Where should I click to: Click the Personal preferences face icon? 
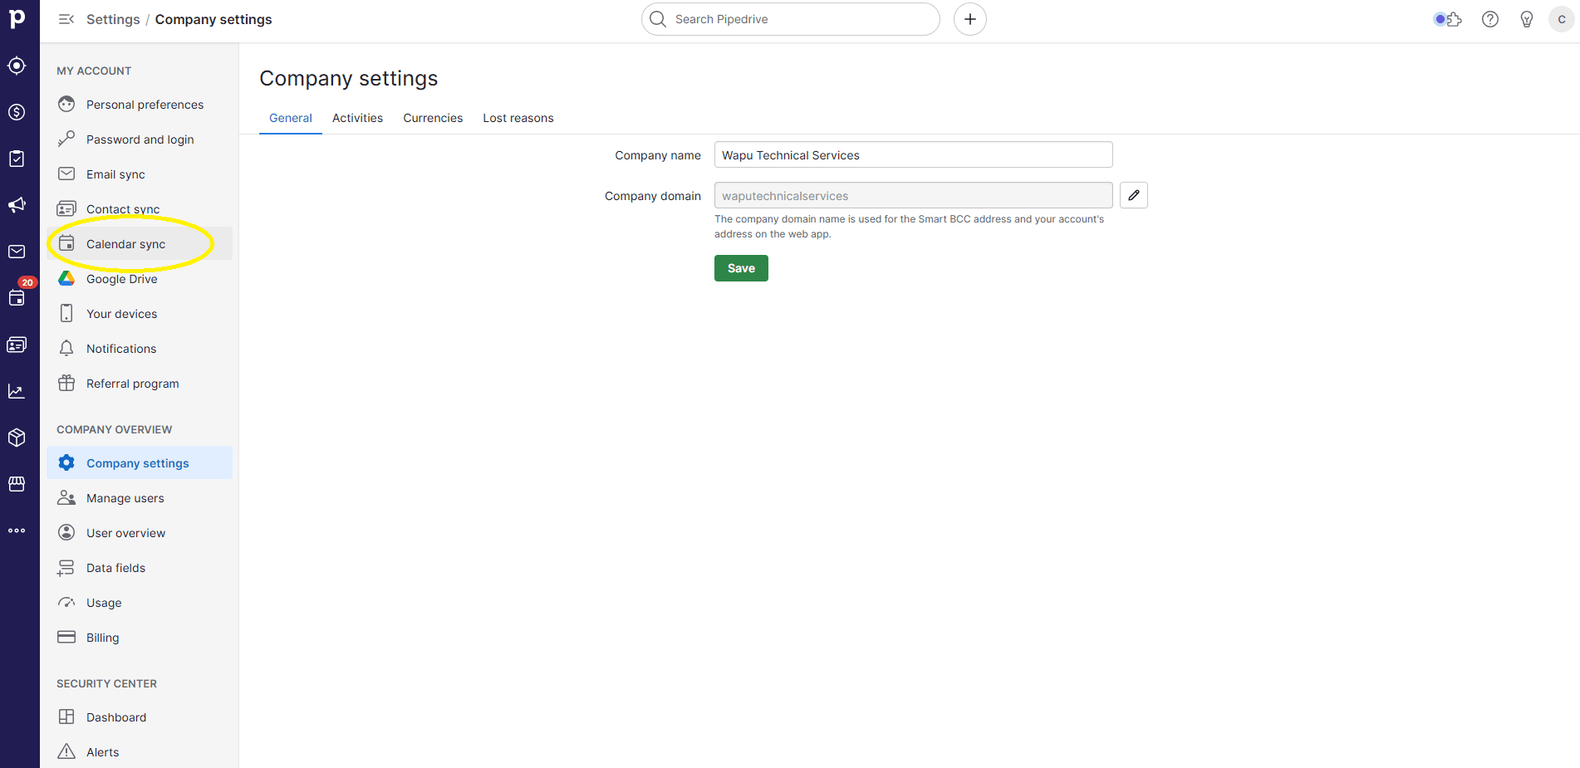point(66,104)
